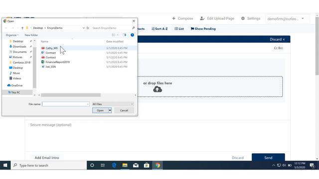
Task: Click Show Pending
Action: [x=203, y=29]
